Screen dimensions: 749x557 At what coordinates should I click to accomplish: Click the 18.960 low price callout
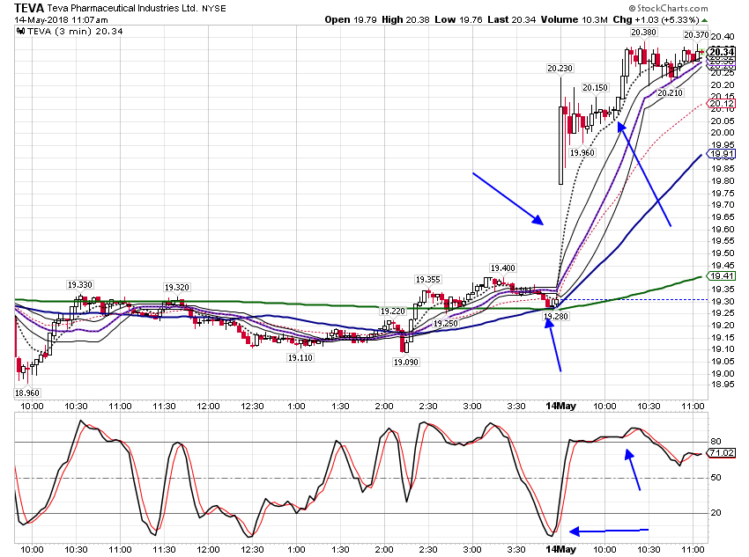coord(27,393)
